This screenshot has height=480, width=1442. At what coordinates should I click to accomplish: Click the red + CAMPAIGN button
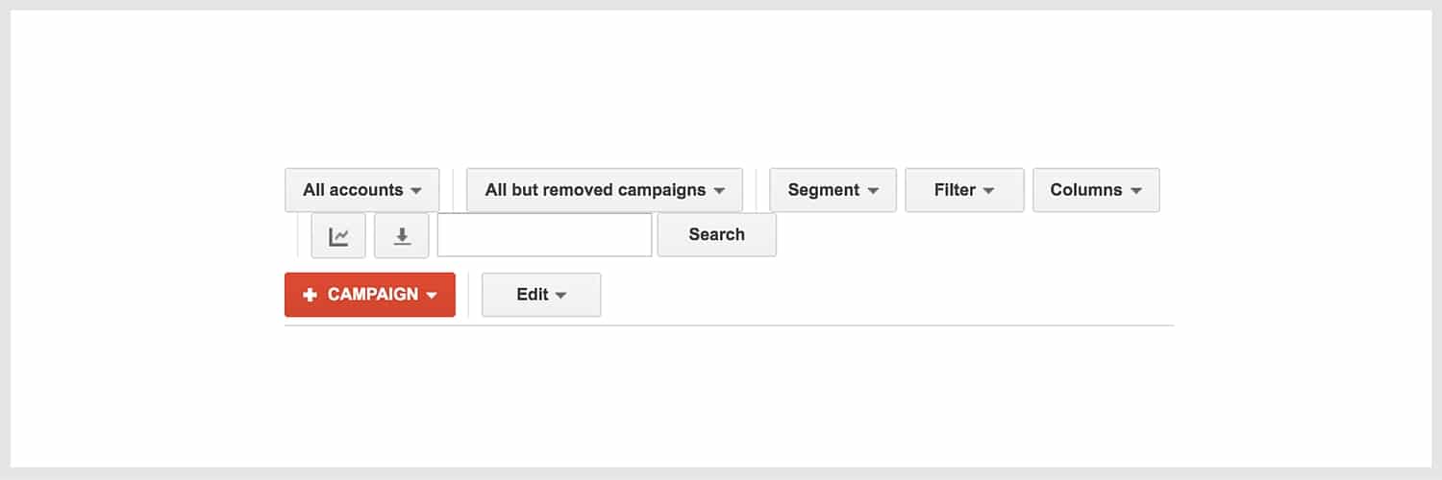[x=370, y=295]
